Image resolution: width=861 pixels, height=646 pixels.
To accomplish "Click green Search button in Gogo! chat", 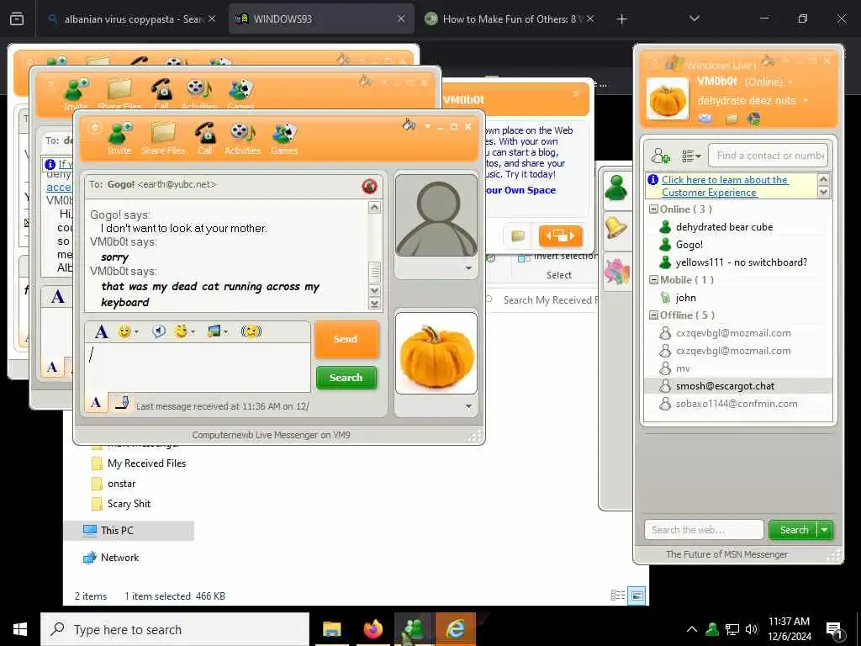I will pos(346,378).
